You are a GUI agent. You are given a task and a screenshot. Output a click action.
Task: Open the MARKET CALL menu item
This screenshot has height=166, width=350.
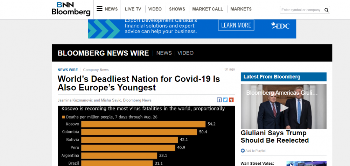[x=208, y=9]
